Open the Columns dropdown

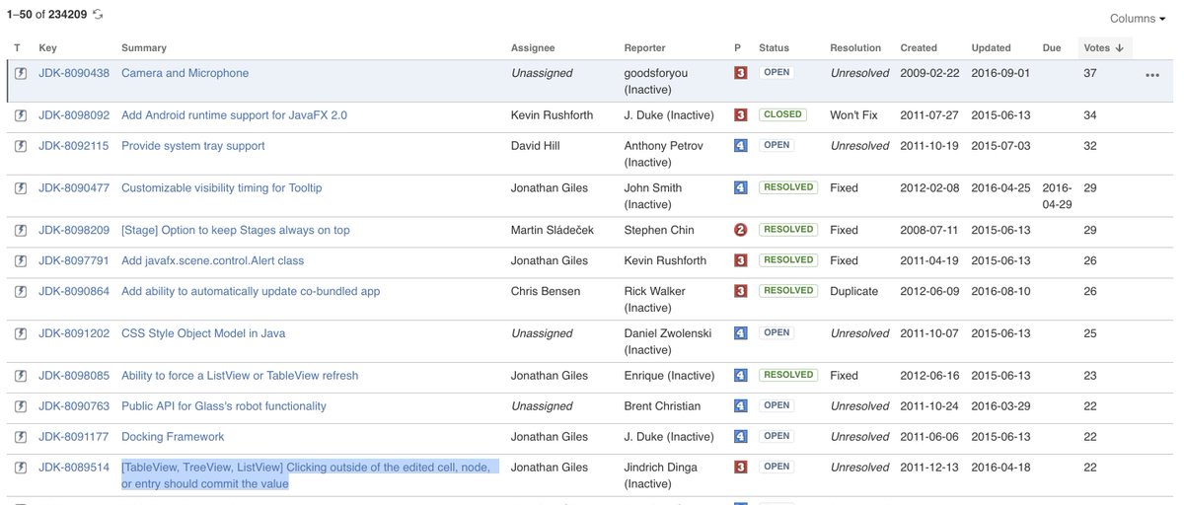(1138, 19)
